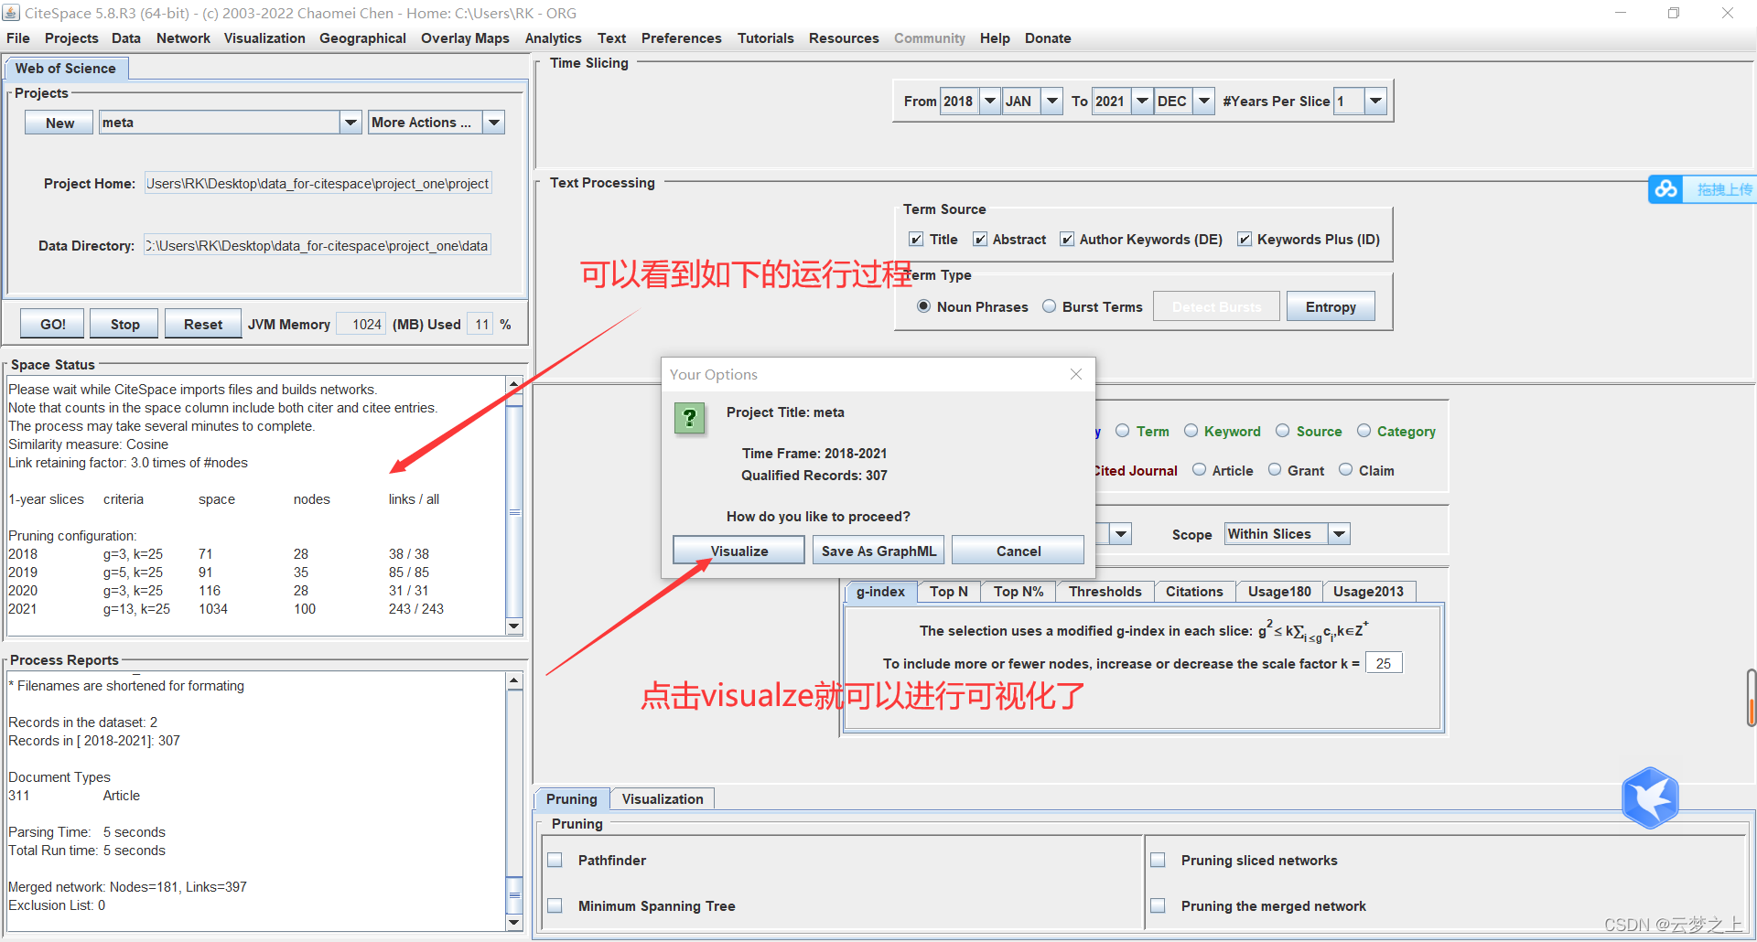Open the Geographical menu
Viewport: 1757px width, 942px height.
[x=362, y=38]
